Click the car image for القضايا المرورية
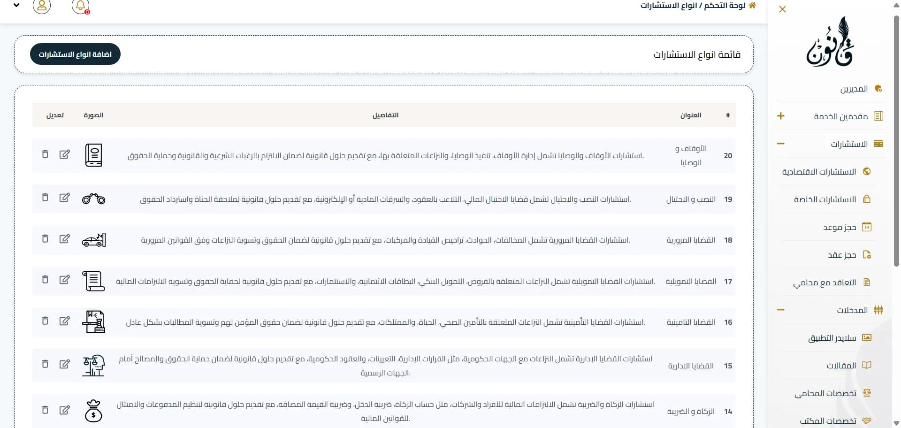 (x=93, y=240)
